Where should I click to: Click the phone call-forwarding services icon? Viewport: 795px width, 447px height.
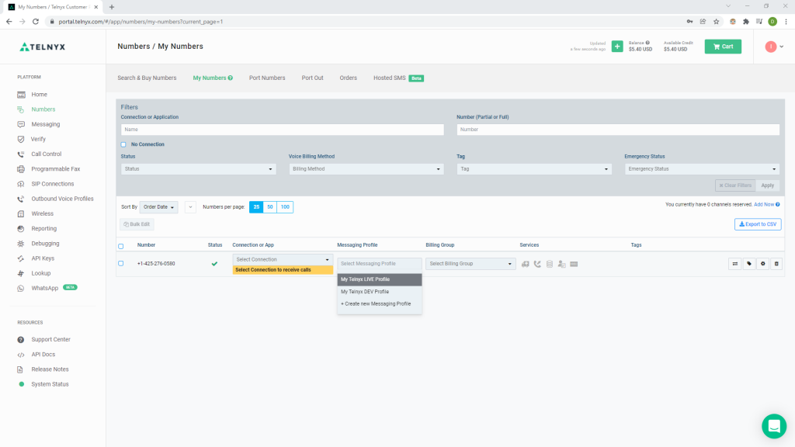pos(537,264)
